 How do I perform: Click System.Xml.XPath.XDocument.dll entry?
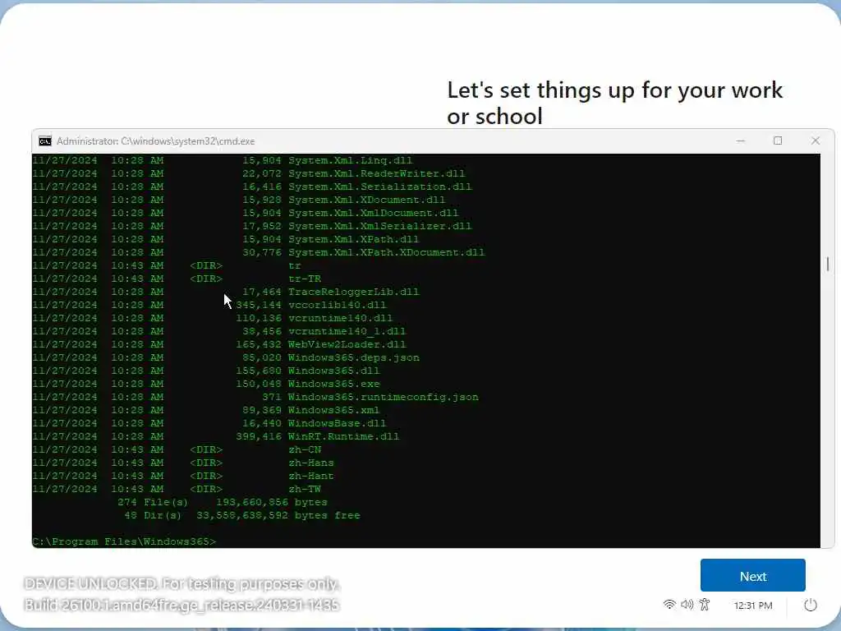[386, 252]
